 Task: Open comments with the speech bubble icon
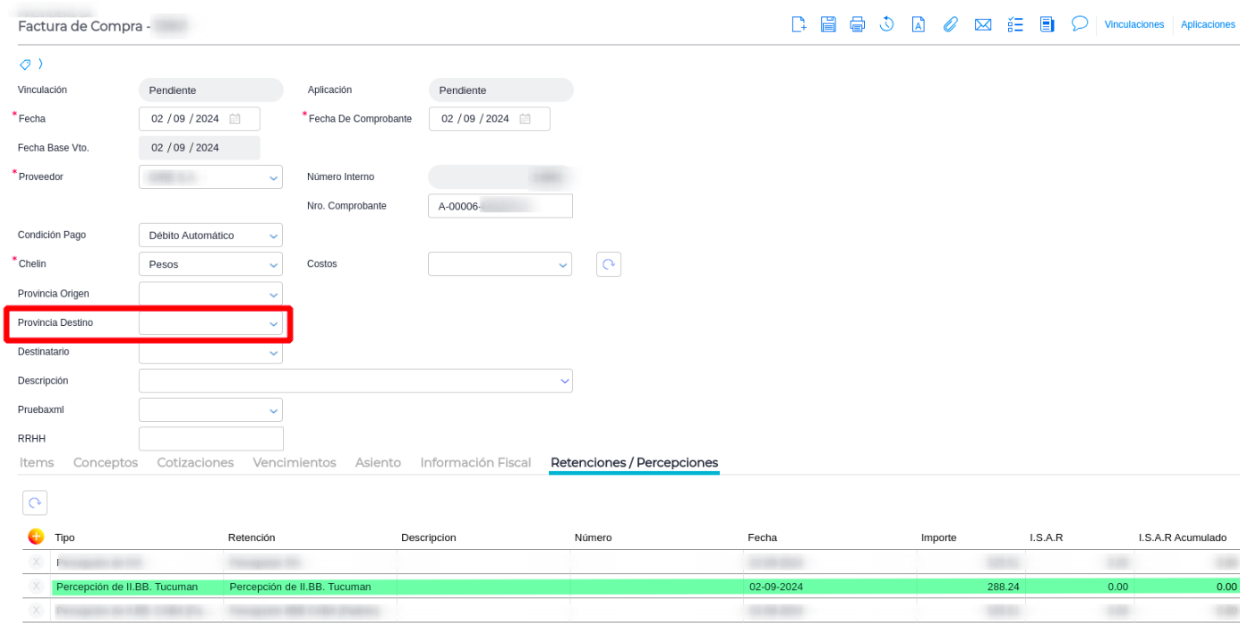[x=1079, y=23]
